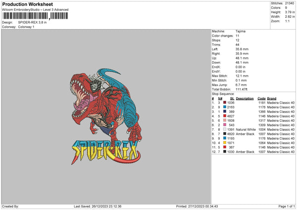Click stitch count '1971' in row 10
This screenshot has height=210, width=297.
(x=231, y=143)
